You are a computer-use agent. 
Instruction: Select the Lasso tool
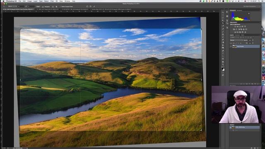point(223,17)
